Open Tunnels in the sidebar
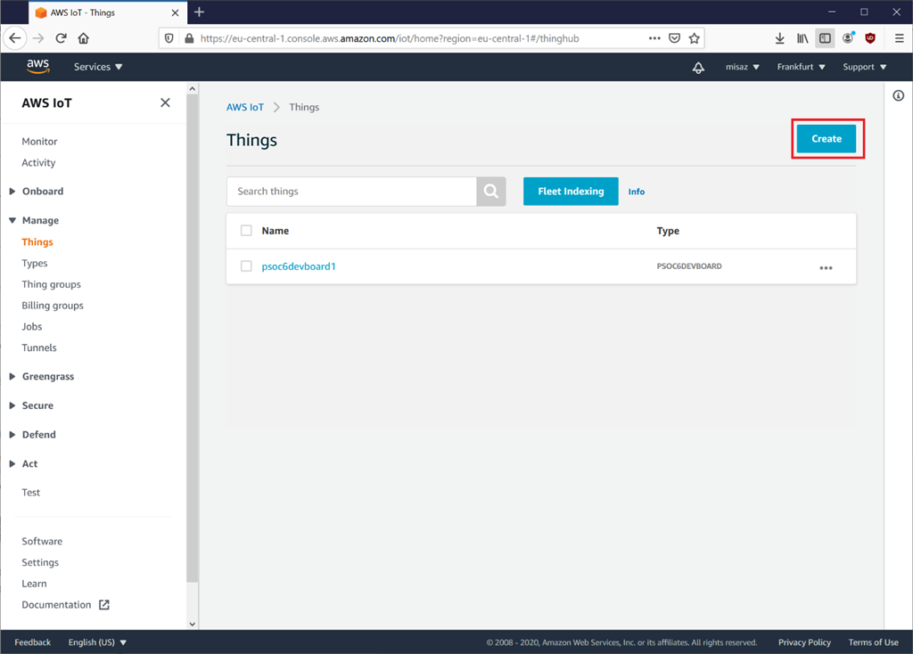Screen dimensions: 913x654 click(x=39, y=347)
